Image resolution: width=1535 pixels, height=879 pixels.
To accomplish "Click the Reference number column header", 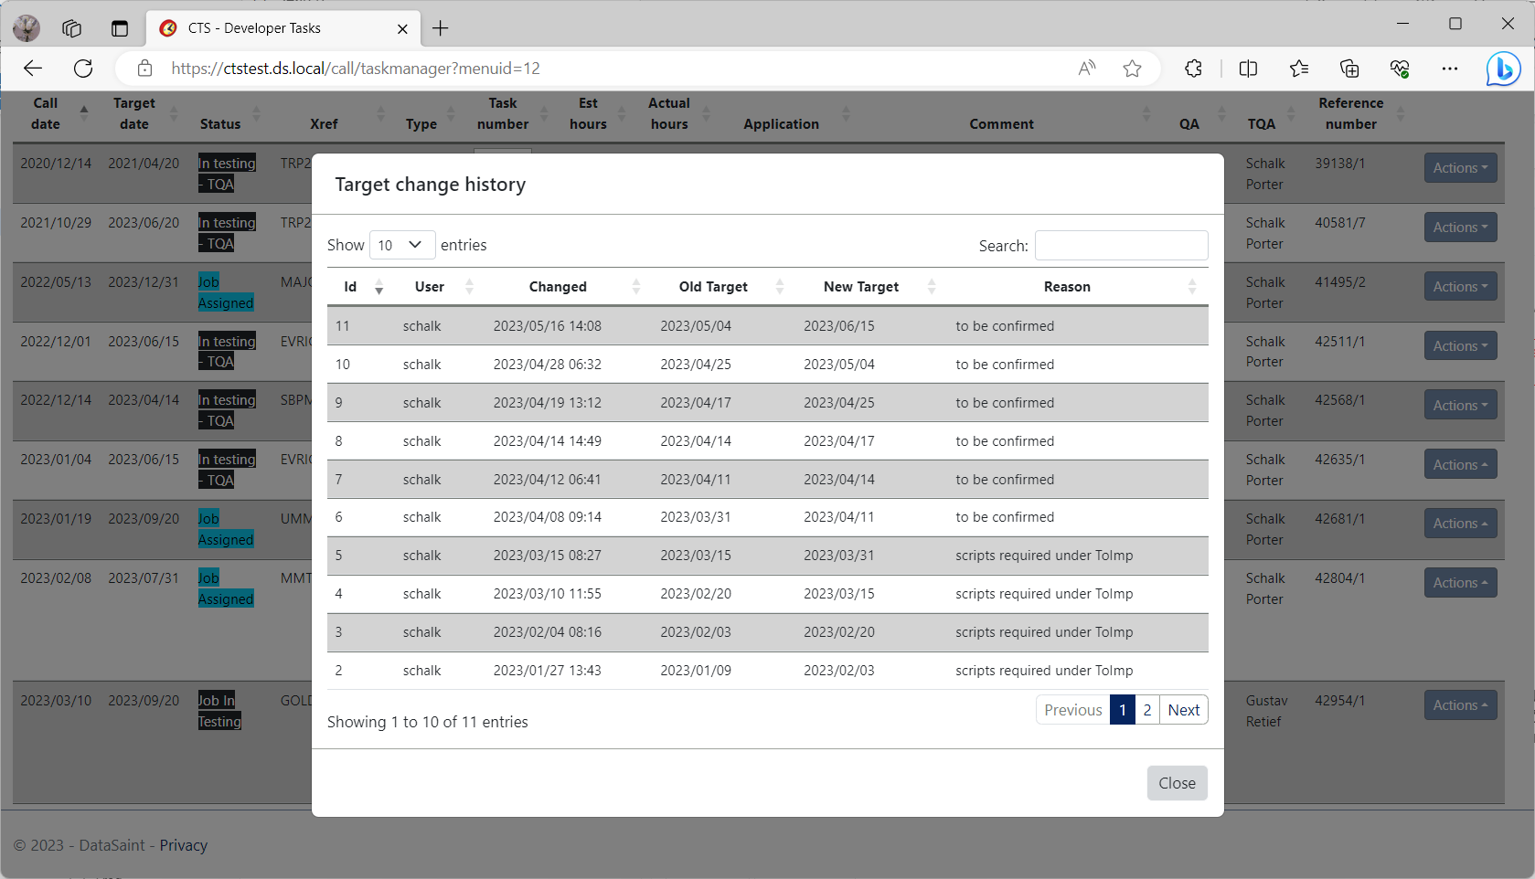I will pos(1350,113).
